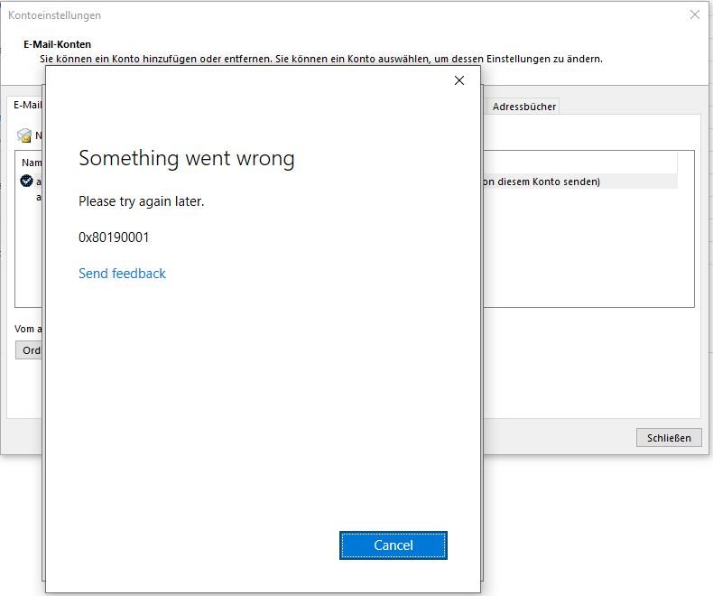Close the Kontoeinstellungen window
This screenshot has height=596, width=713.
coord(695,14)
